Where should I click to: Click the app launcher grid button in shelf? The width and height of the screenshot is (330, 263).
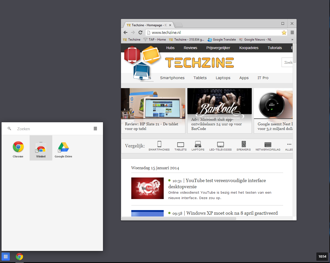click(x=6, y=257)
